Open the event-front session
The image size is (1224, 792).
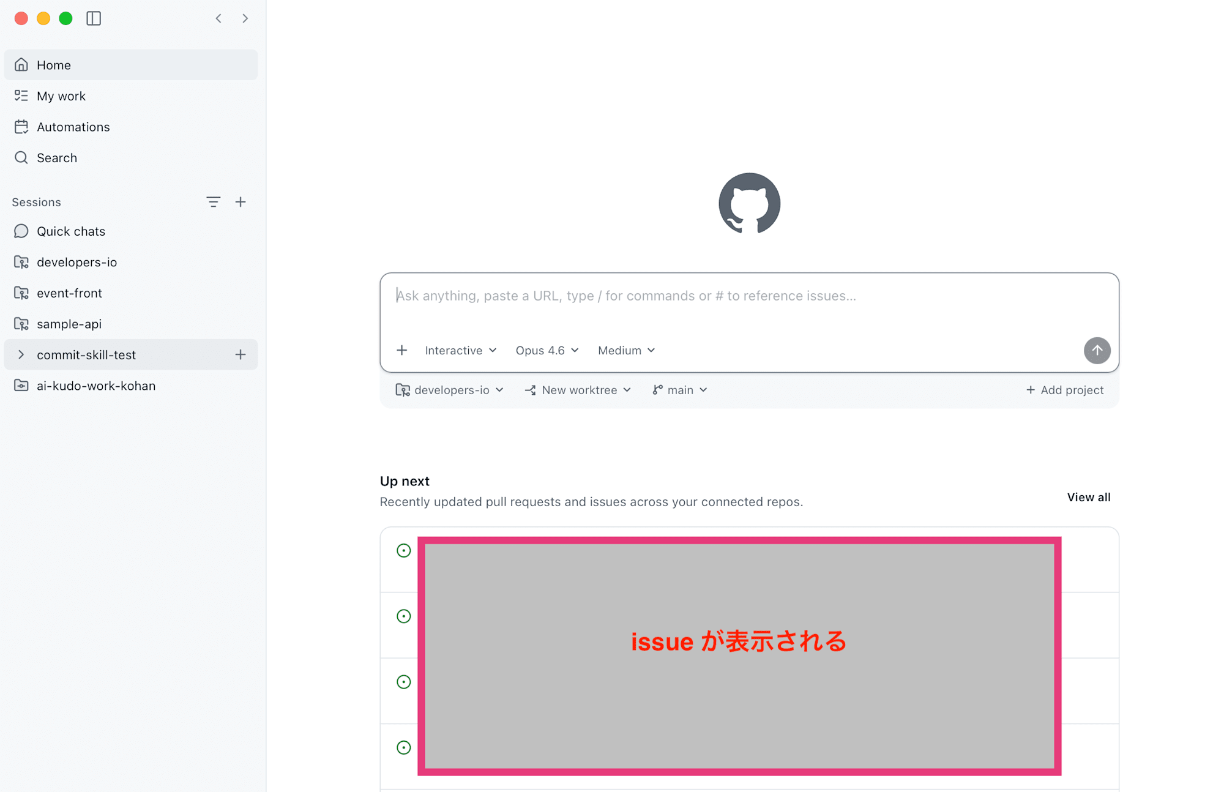click(x=131, y=293)
